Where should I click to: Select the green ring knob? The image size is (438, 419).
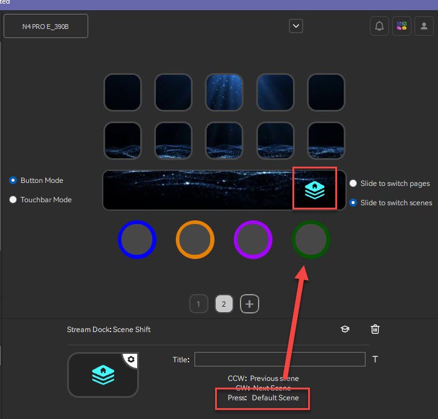[311, 240]
